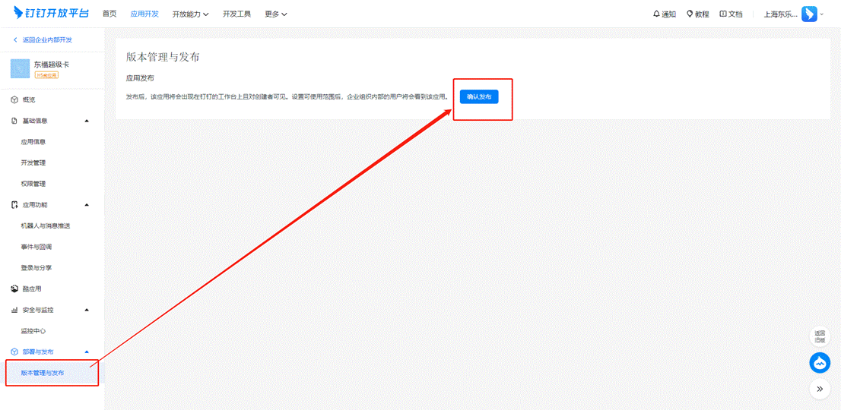Click 返回旧版 floating button
The height and width of the screenshot is (410, 841).
(820, 336)
